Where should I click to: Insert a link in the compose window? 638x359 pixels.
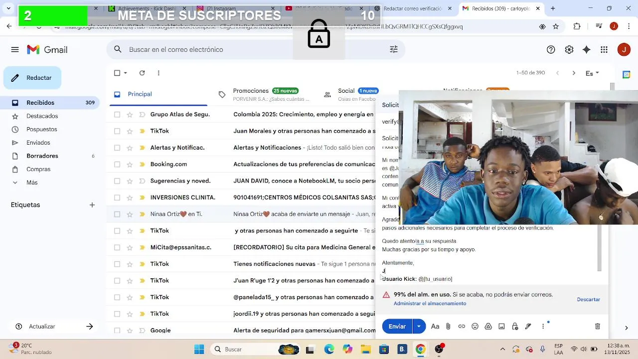point(462,326)
